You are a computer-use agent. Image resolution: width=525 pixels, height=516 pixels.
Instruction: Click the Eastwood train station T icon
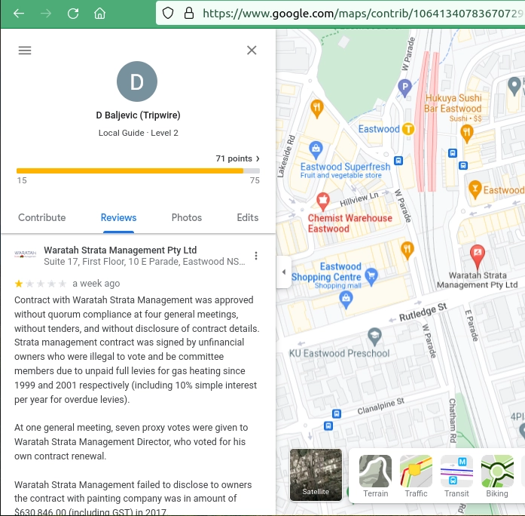coord(408,129)
